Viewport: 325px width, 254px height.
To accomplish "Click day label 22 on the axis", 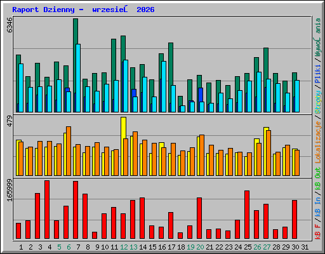I will pos(219,247).
